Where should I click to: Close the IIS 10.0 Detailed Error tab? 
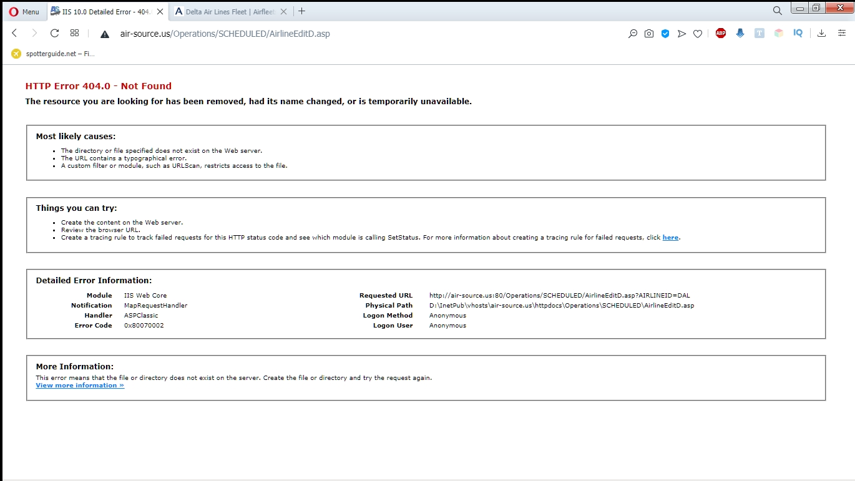(x=160, y=11)
